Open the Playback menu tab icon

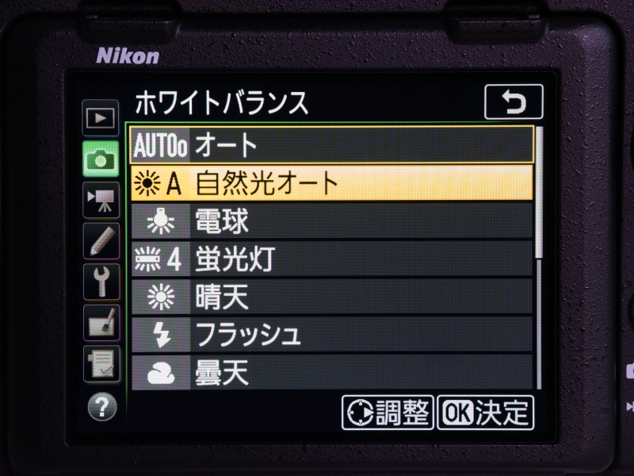tap(101, 117)
